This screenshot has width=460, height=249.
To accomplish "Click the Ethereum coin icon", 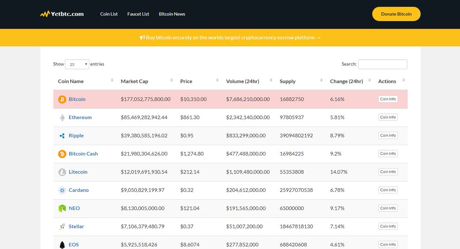I will pyautogui.click(x=62, y=118).
